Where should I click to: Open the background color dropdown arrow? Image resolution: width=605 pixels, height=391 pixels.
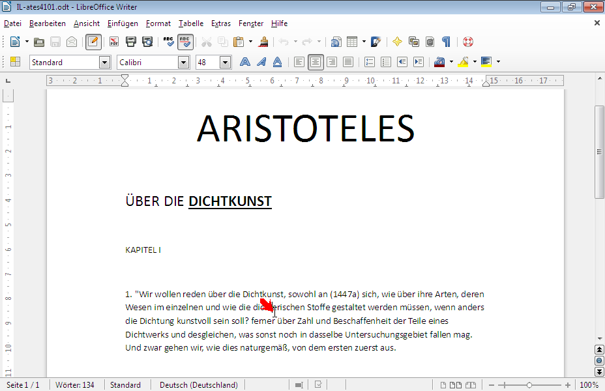click(499, 62)
